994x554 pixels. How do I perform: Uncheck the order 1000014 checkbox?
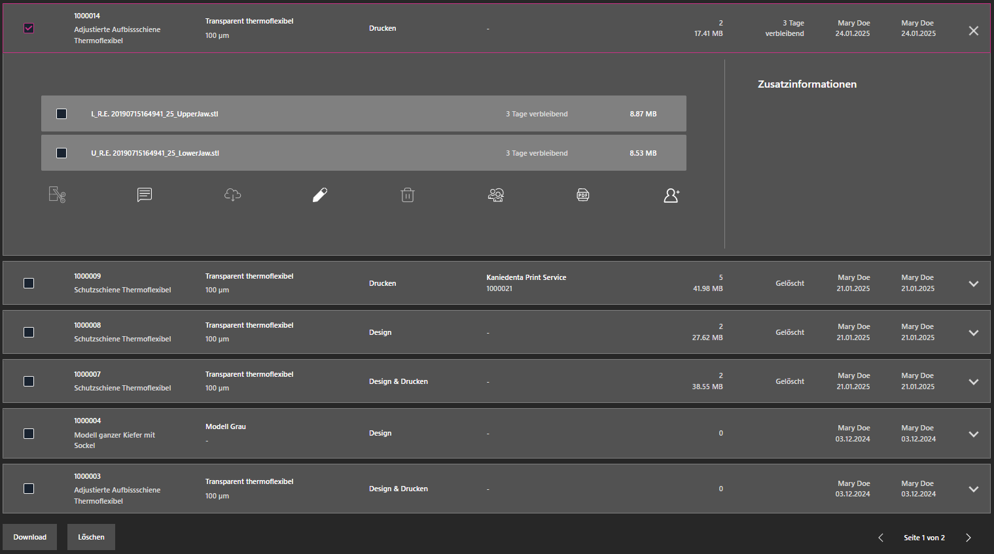(x=29, y=28)
